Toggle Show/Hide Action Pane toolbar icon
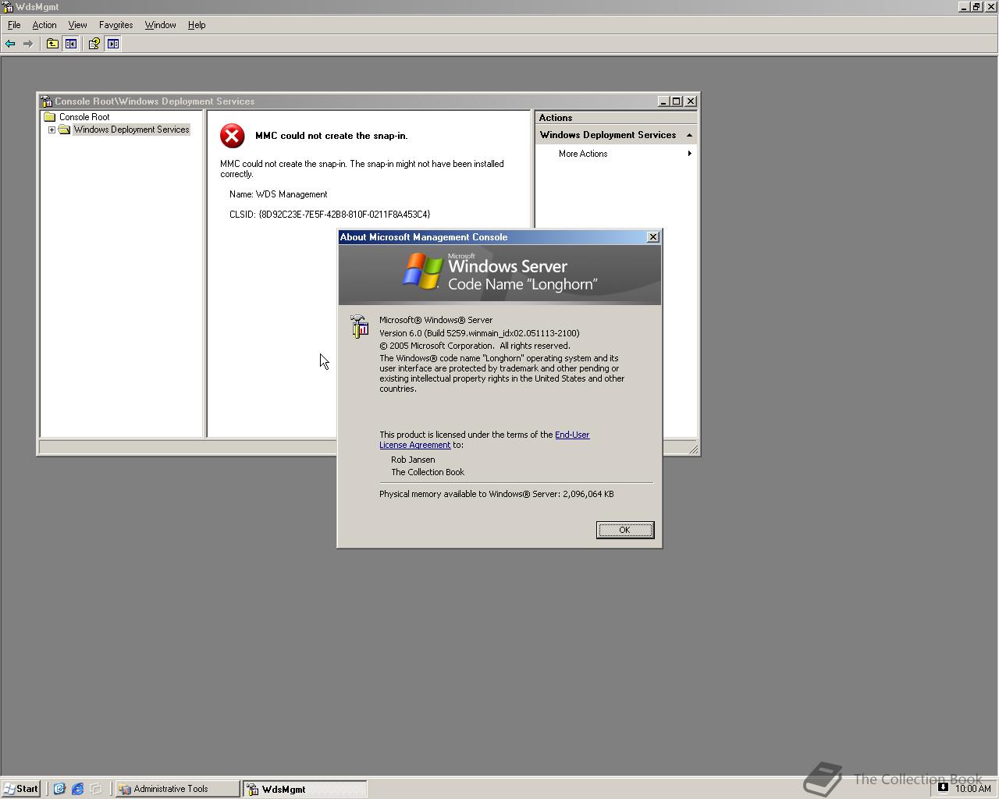 [113, 44]
